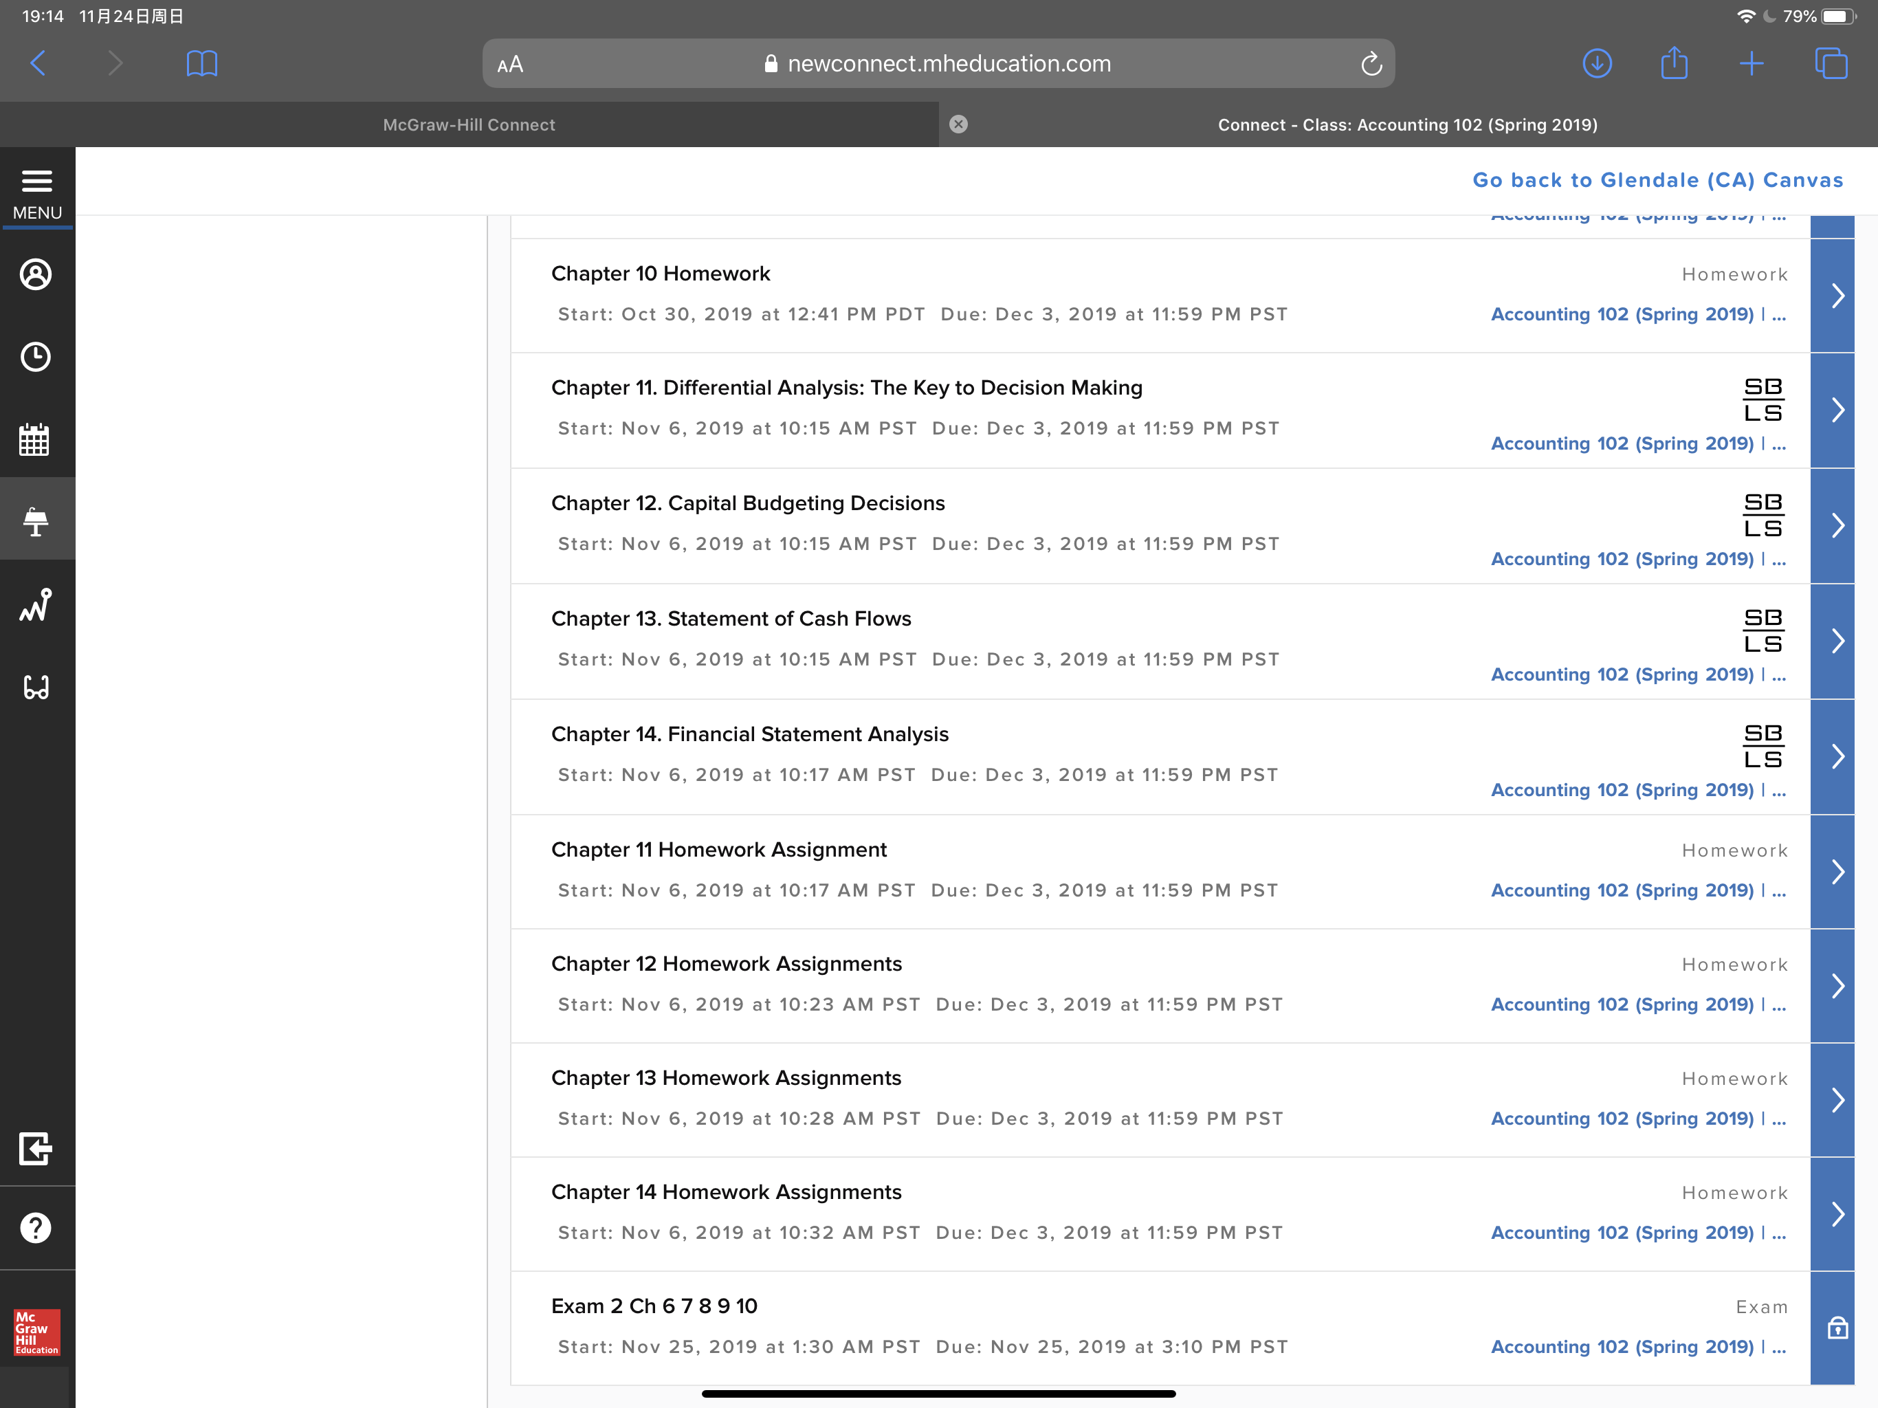Open Chapter 10 Homework title
Screen dimensions: 1878x1408
661,274
